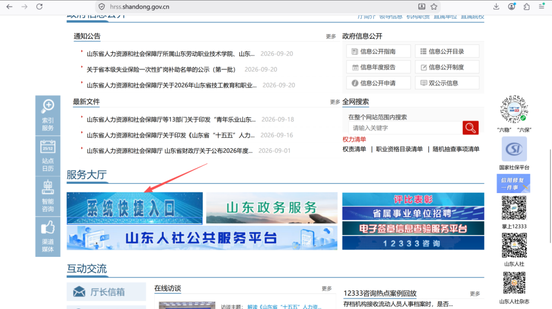Click the 掌上12333 QR code

click(514, 208)
